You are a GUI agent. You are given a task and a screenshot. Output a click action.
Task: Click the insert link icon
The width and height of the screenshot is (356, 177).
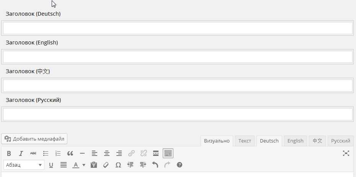[x=131, y=153]
